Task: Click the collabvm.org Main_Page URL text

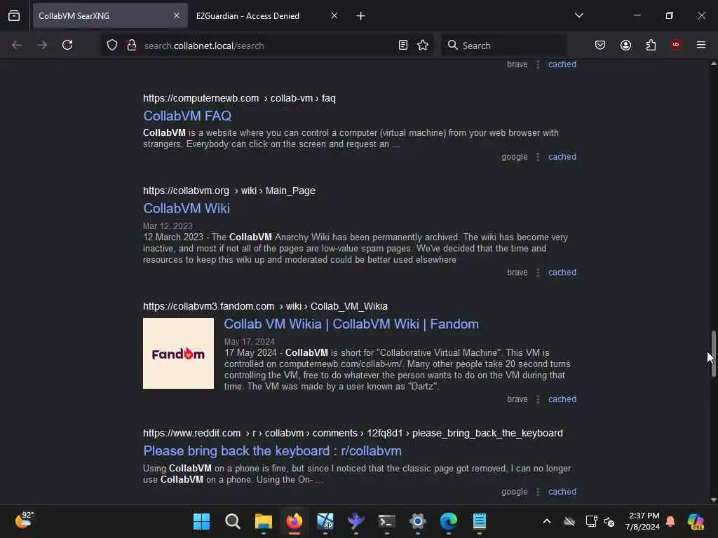Action: [229, 191]
